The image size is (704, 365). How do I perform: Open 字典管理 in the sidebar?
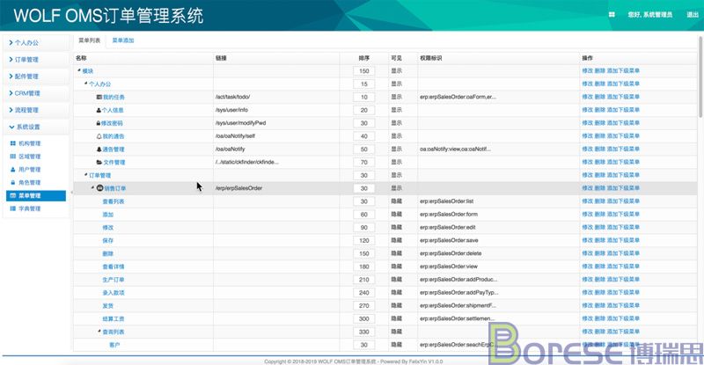pos(30,208)
